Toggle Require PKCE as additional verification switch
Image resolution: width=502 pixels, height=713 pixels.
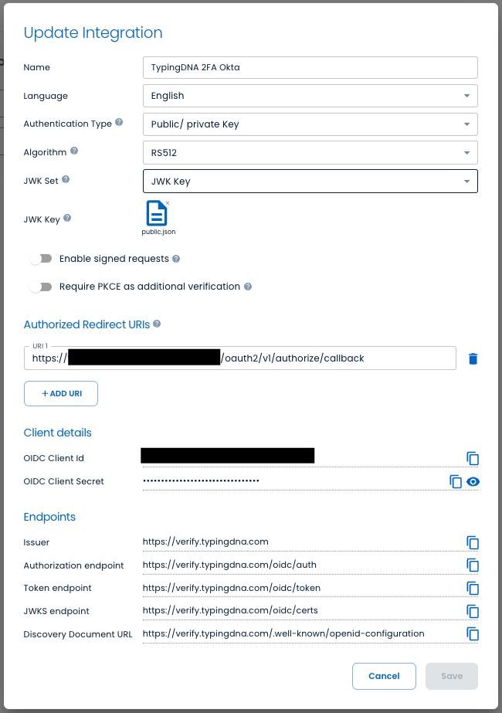[40, 287]
